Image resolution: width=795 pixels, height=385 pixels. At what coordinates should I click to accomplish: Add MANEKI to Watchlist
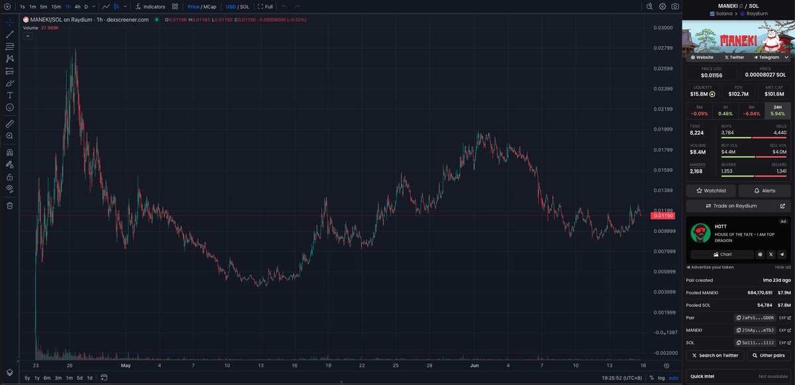(x=711, y=191)
